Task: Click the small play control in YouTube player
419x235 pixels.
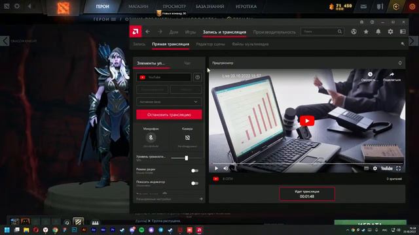Action: coord(216,168)
